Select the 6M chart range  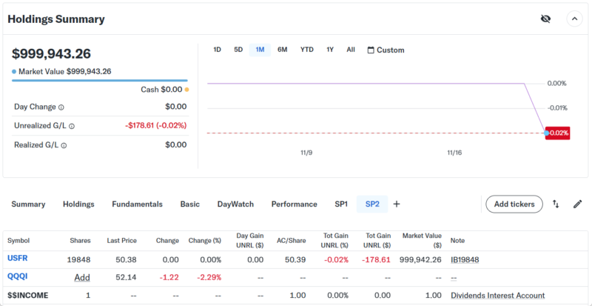(282, 50)
